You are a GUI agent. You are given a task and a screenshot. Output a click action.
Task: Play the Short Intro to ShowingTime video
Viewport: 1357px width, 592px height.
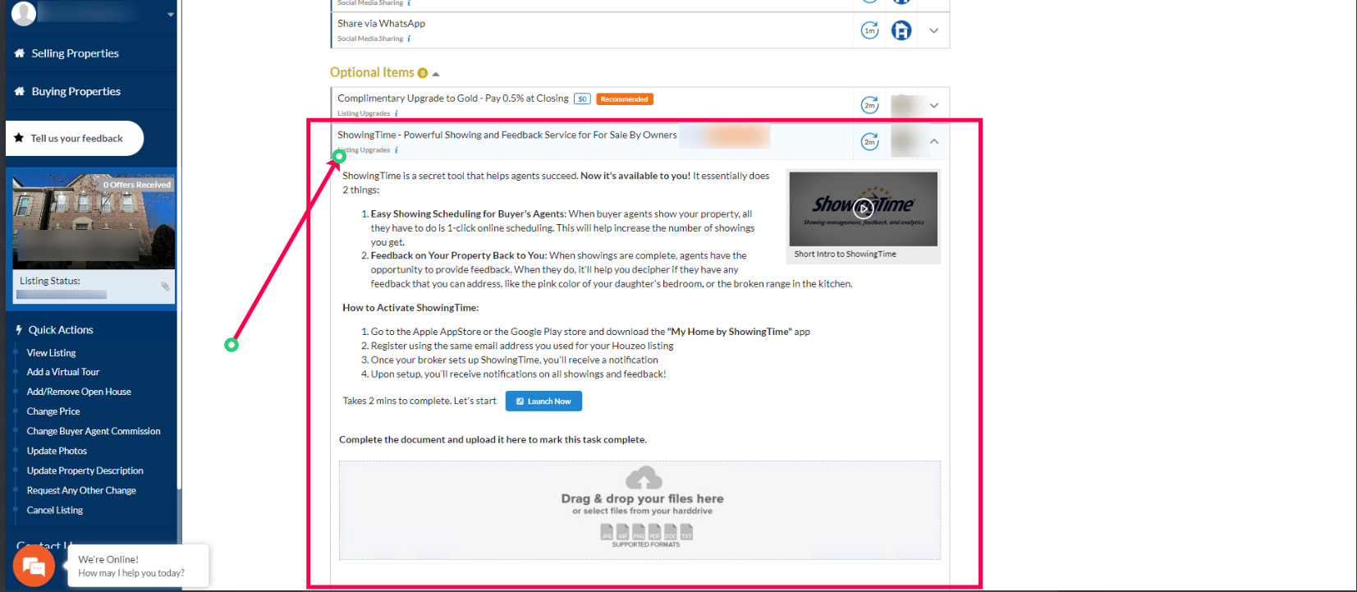[x=863, y=209]
